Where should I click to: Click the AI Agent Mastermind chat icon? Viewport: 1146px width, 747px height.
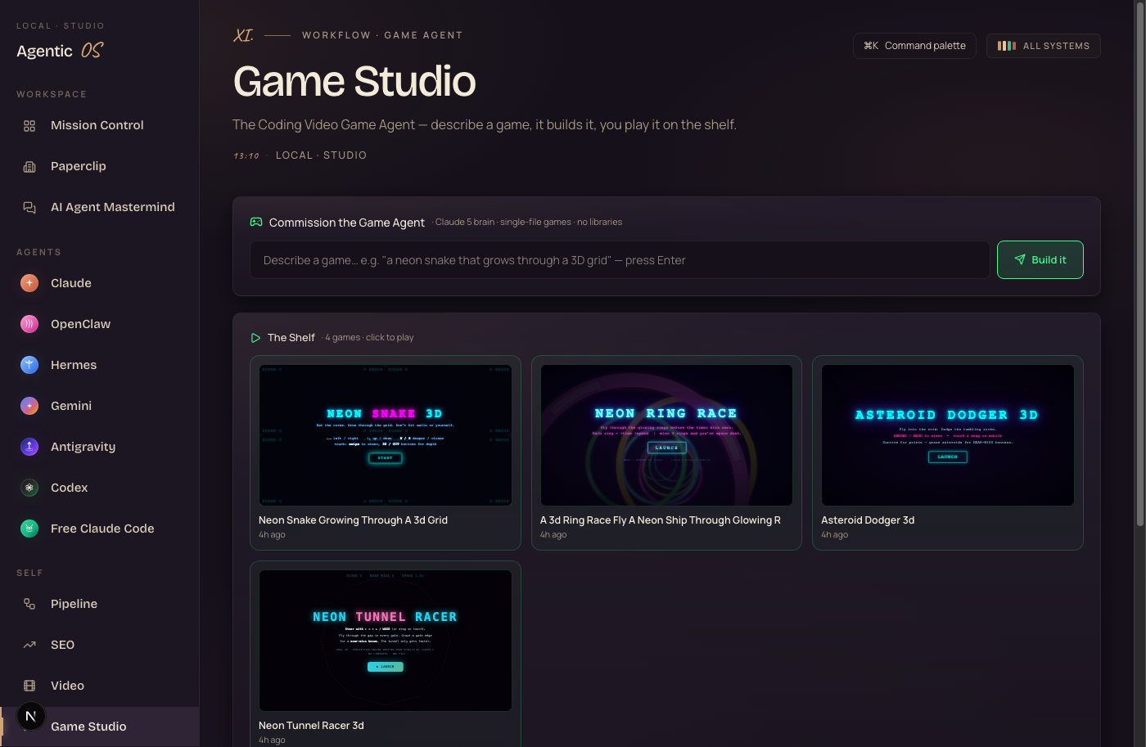(29, 207)
